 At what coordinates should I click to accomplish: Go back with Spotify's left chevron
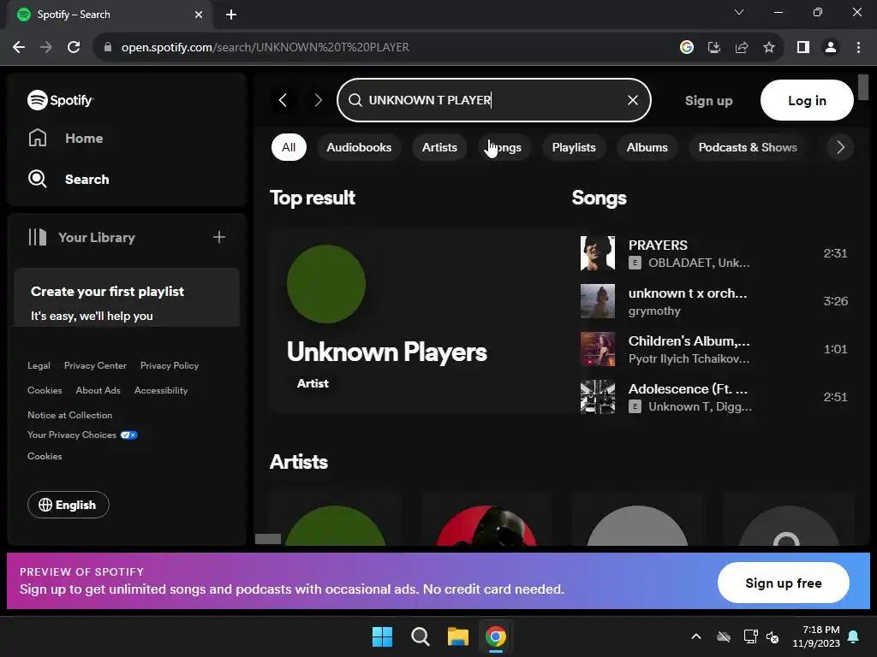click(283, 100)
